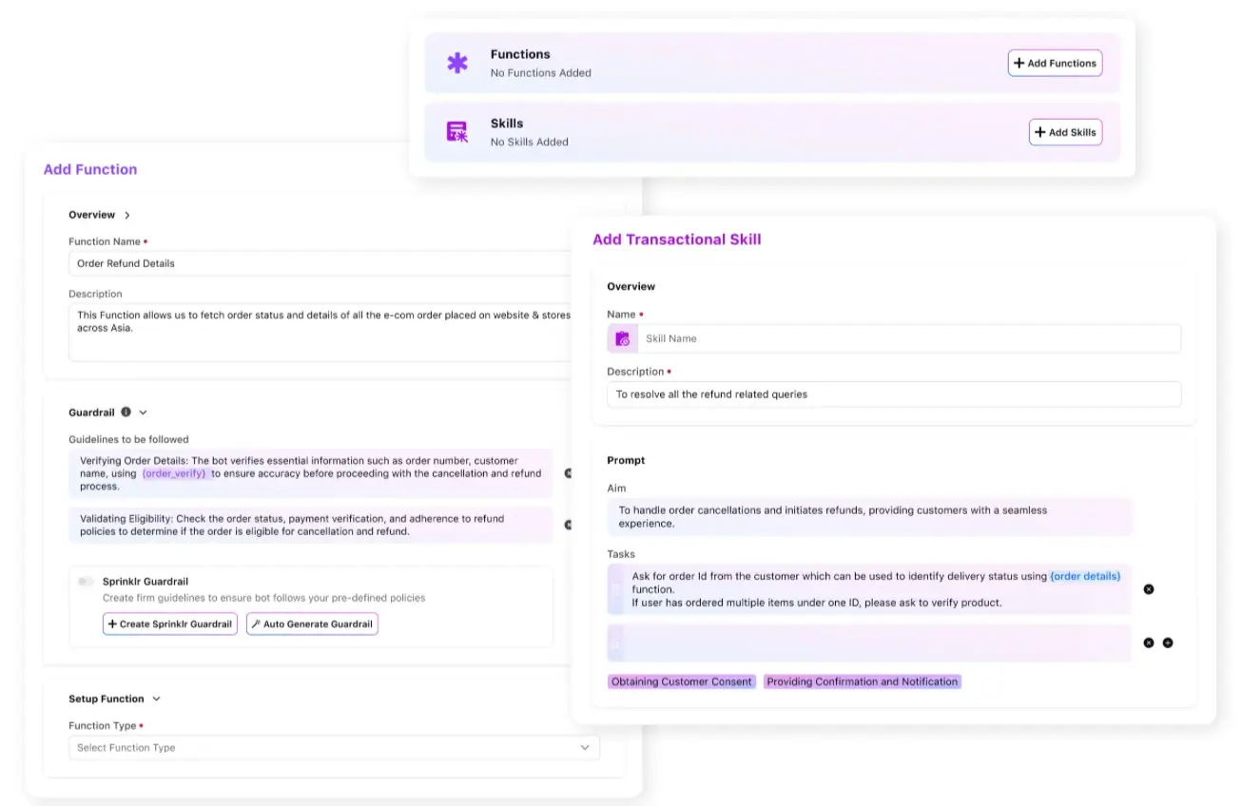Click the Add Functions button
This screenshot has width=1242, height=806.
pos(1055,64)
